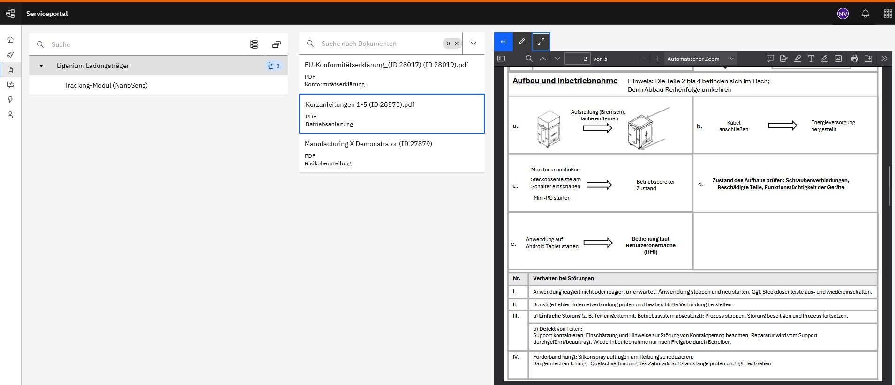Open the notifications bell
This screenshot has height=385, width=895.
tap(865, 14)
